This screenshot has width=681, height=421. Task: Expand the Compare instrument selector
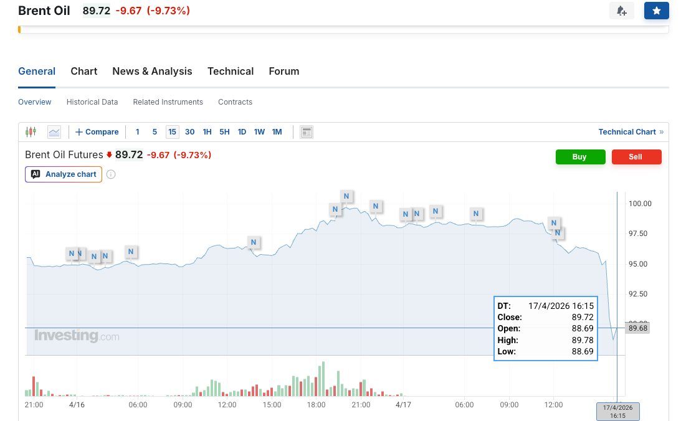click(x=97, y=132)
